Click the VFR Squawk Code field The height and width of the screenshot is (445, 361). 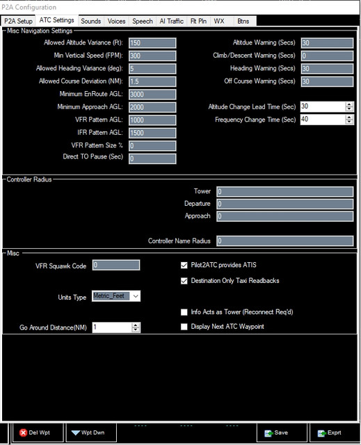tap(116, 266)
